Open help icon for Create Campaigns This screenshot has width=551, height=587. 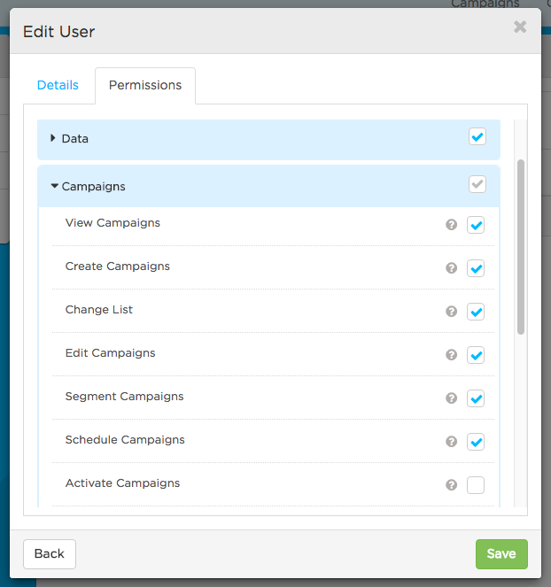tap(452, 268)
